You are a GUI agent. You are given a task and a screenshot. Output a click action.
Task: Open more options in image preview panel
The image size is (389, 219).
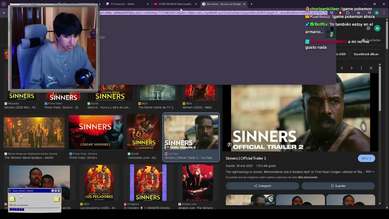click(361, 68)
